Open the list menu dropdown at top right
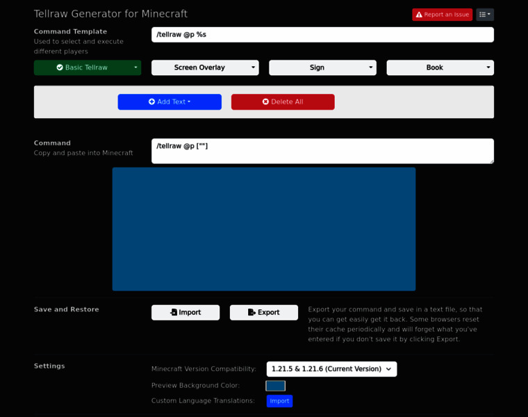The height and width of the screenshot is (417, 528). [485, 15]
